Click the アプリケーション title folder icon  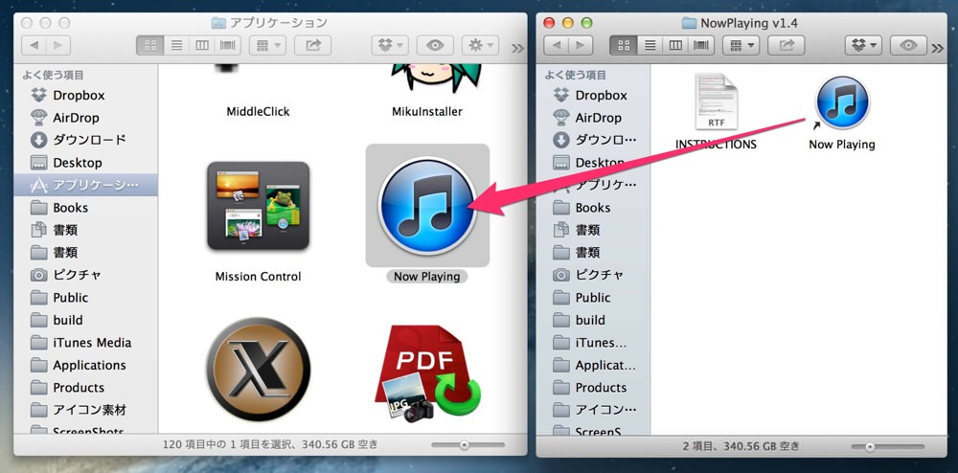218,23
